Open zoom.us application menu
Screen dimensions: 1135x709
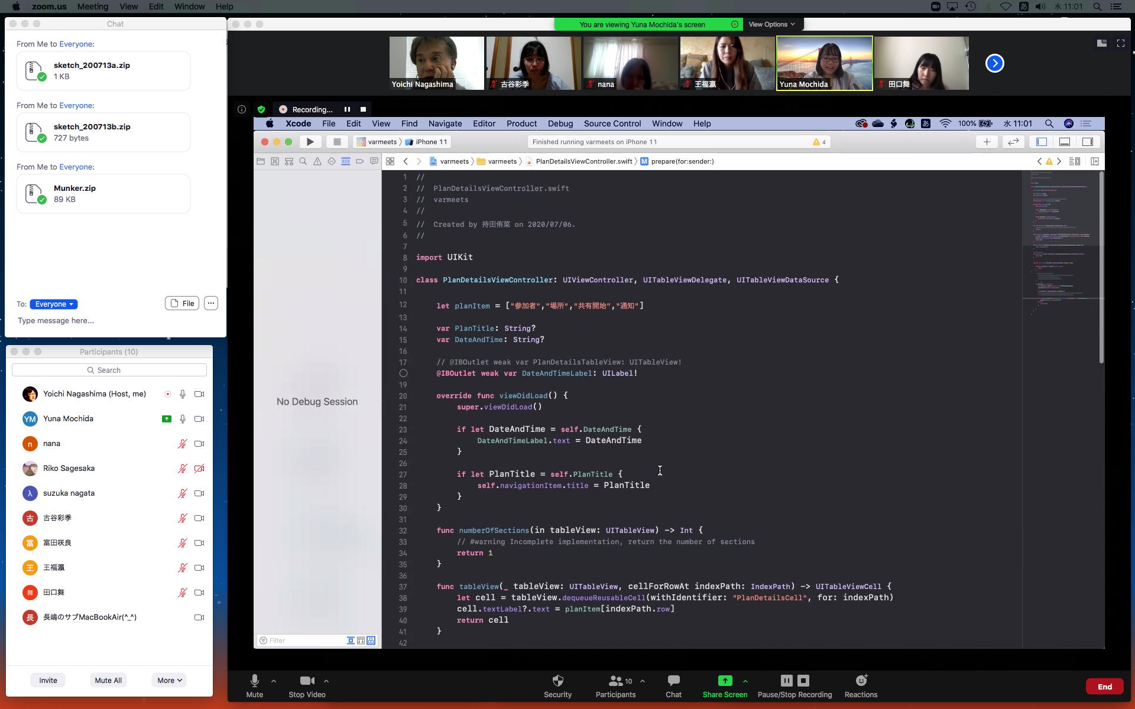(48, 6)
